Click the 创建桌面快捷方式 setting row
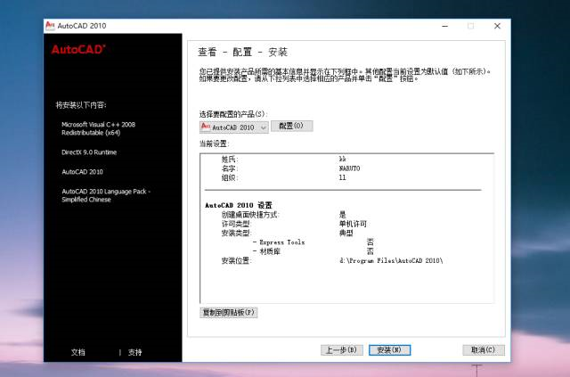The height and width of the screenshot is (377, 570). (x=284, y=215)
